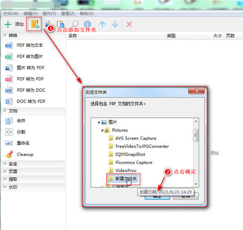Collapse the 文档 section

4,111
